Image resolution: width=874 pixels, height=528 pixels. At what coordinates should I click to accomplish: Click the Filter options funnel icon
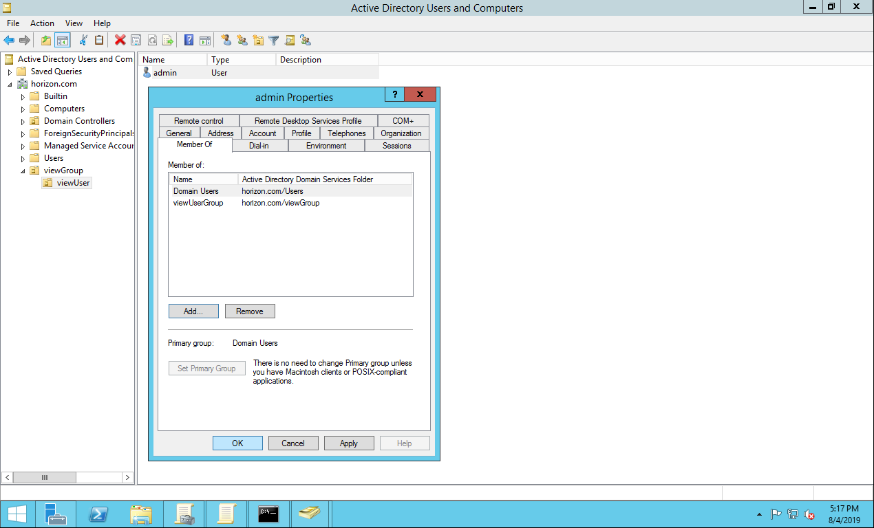(274, 41)
